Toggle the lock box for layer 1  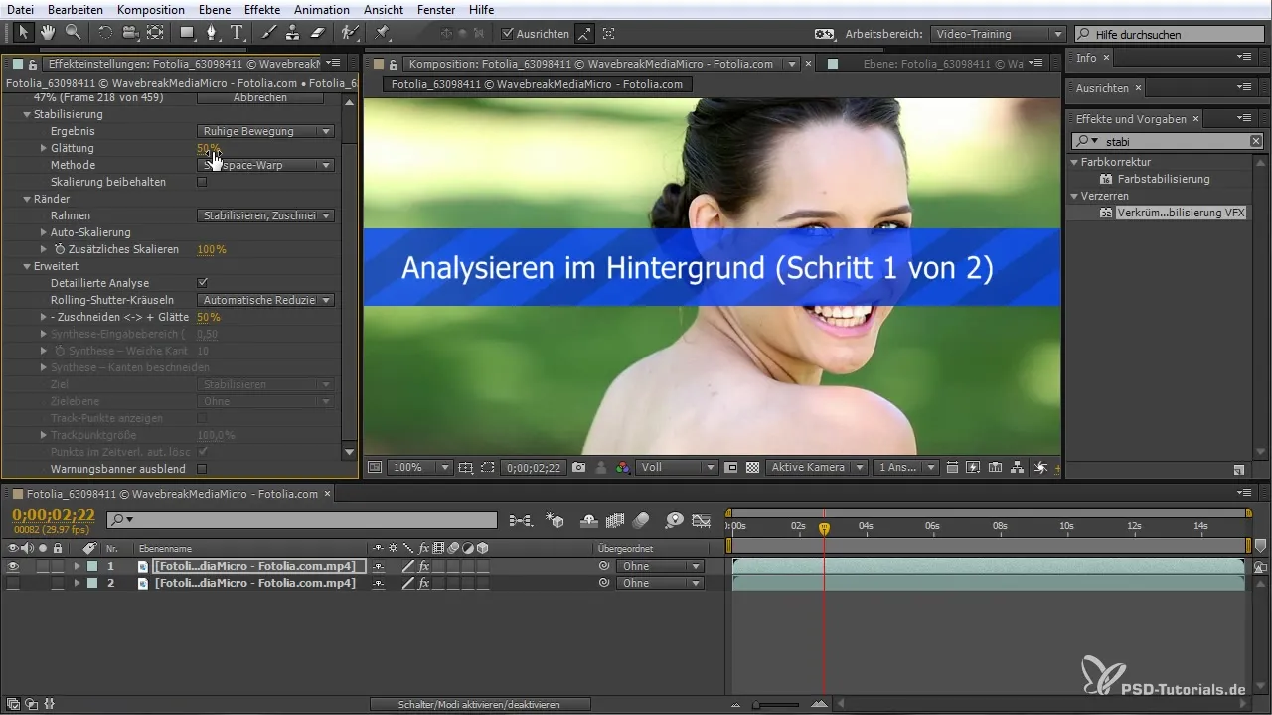pyautogui.click(x=58, y=566)
